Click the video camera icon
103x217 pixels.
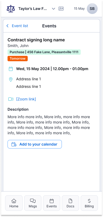pyautogui.click(x=11, y=99)
